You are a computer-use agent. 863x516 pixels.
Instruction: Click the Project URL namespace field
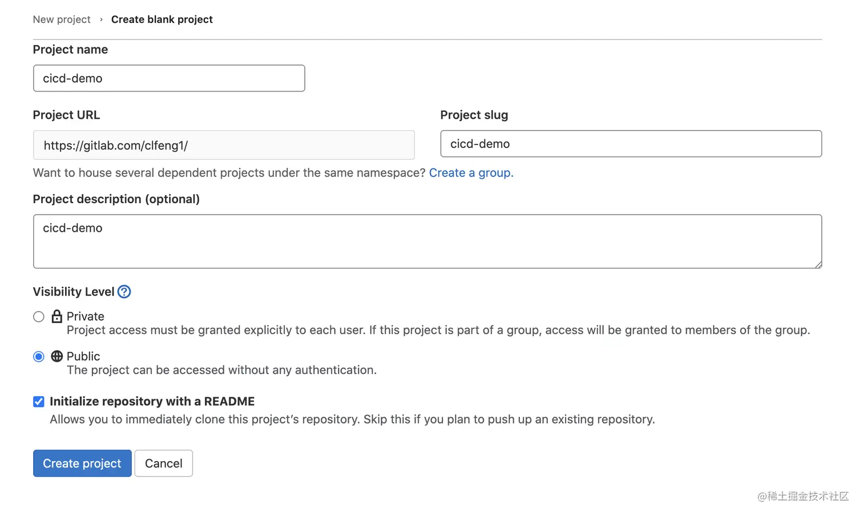(224, 145)
